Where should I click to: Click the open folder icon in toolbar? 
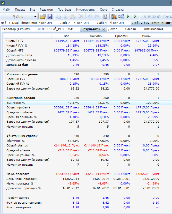click(x=43, y=17)
